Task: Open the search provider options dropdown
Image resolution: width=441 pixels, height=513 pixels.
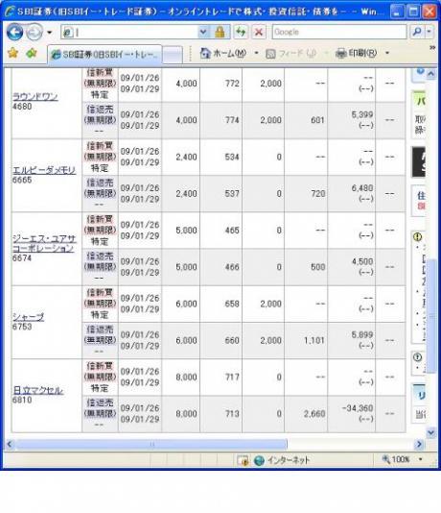Action: [x=429, y=32]
